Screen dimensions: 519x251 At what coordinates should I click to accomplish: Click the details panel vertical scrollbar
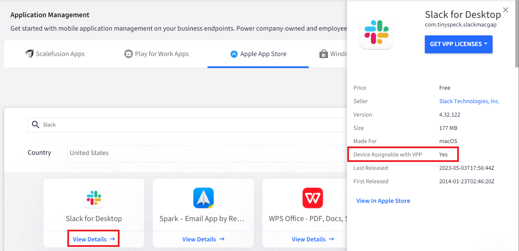(x=517, y=34)
